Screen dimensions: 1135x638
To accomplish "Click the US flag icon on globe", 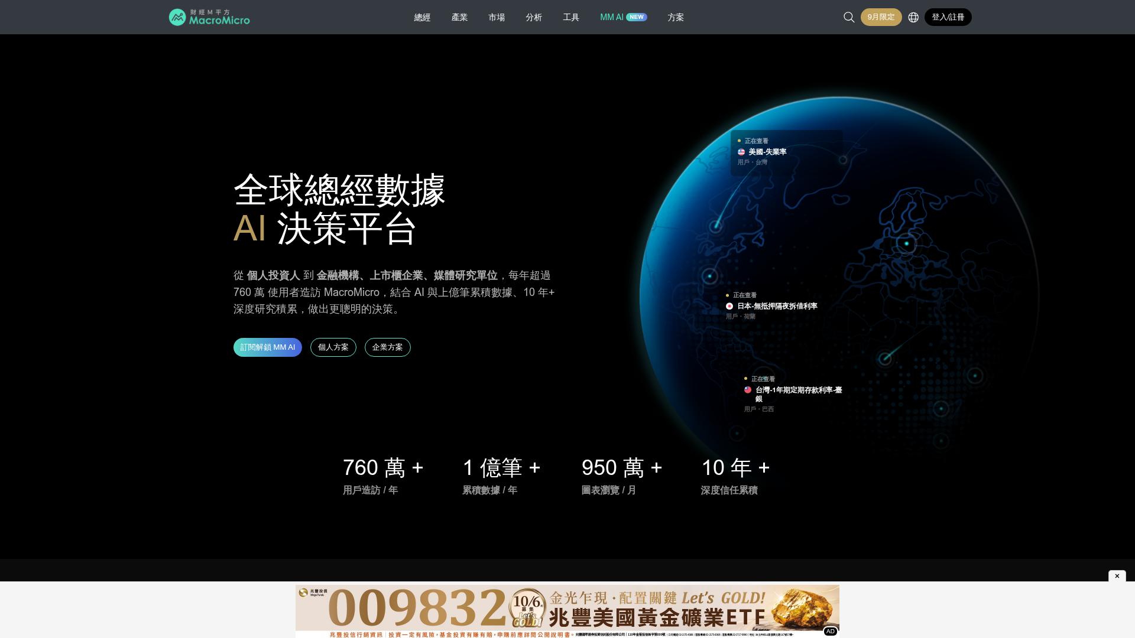I will 741,152.
